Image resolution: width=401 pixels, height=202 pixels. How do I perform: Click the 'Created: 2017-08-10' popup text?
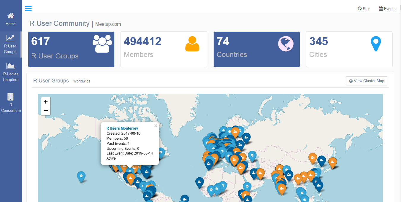pyautogui.click(x=123, y=133)
